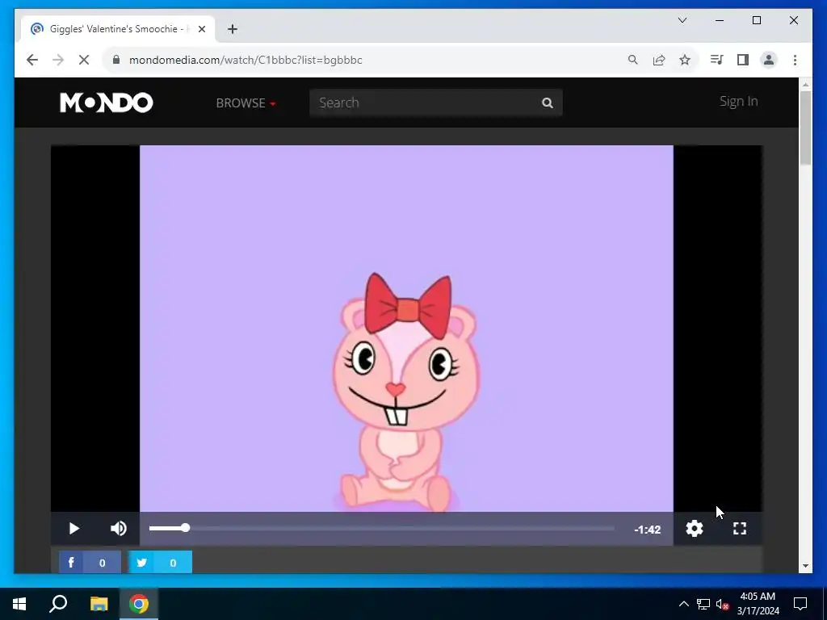Open Chrome profile menu
Screen dimensions: 827x620
pyautogui.click(x=769, y=60)
